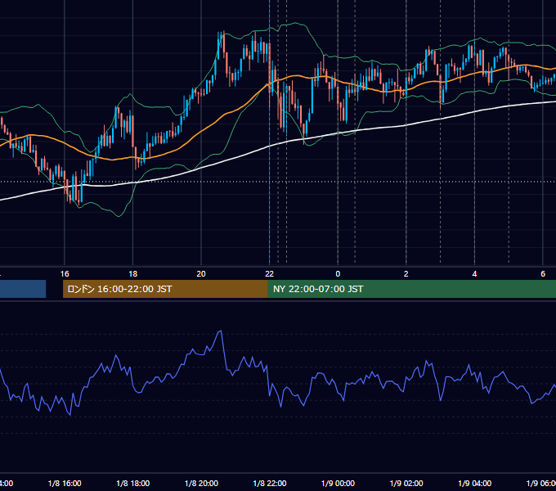Click the 1/9 04:00 label on indicator axis
Viewport: 556px width, 491px height.
(475, 484)
